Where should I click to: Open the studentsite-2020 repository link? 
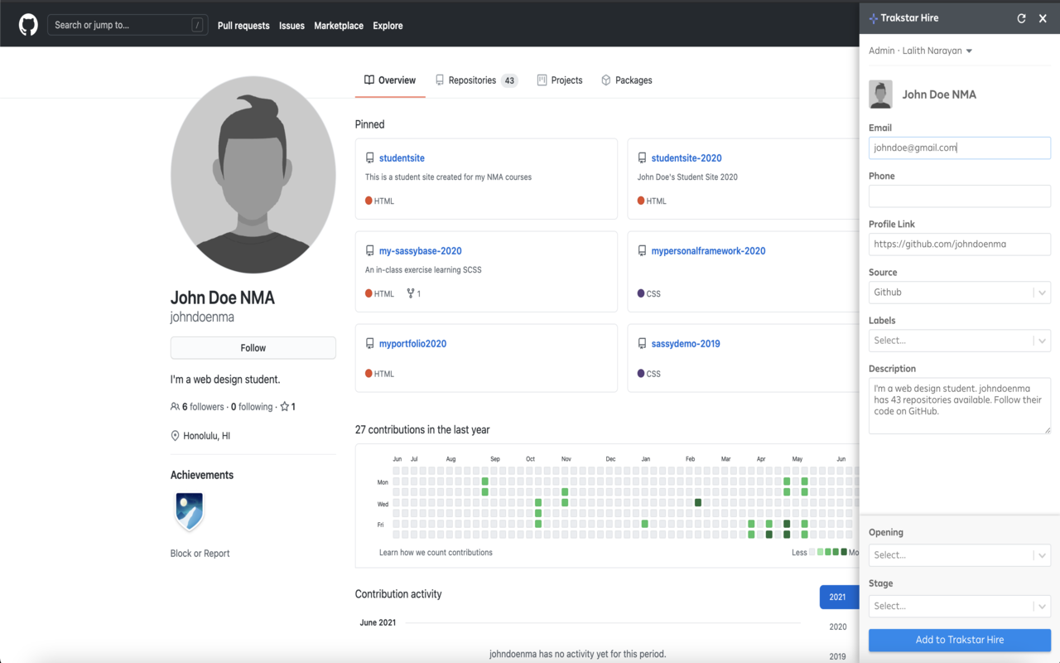tap(687, 158)
